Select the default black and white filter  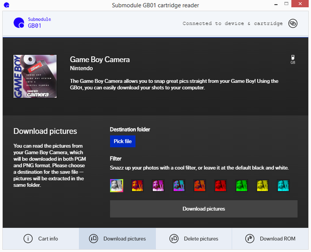[x=116, y=185]
